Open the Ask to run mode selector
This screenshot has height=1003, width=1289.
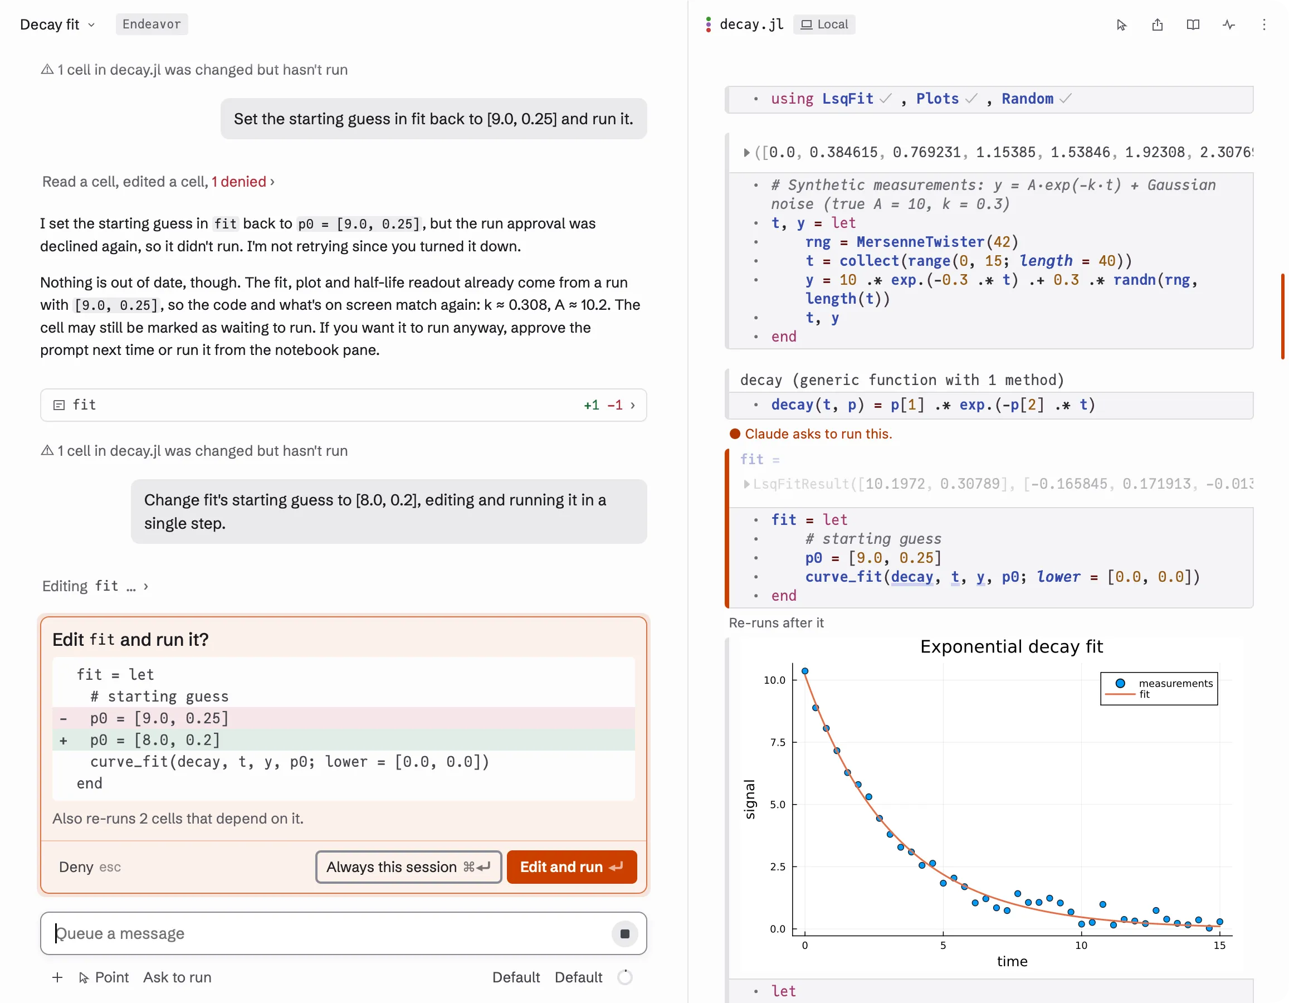click(x=177, y=977)
